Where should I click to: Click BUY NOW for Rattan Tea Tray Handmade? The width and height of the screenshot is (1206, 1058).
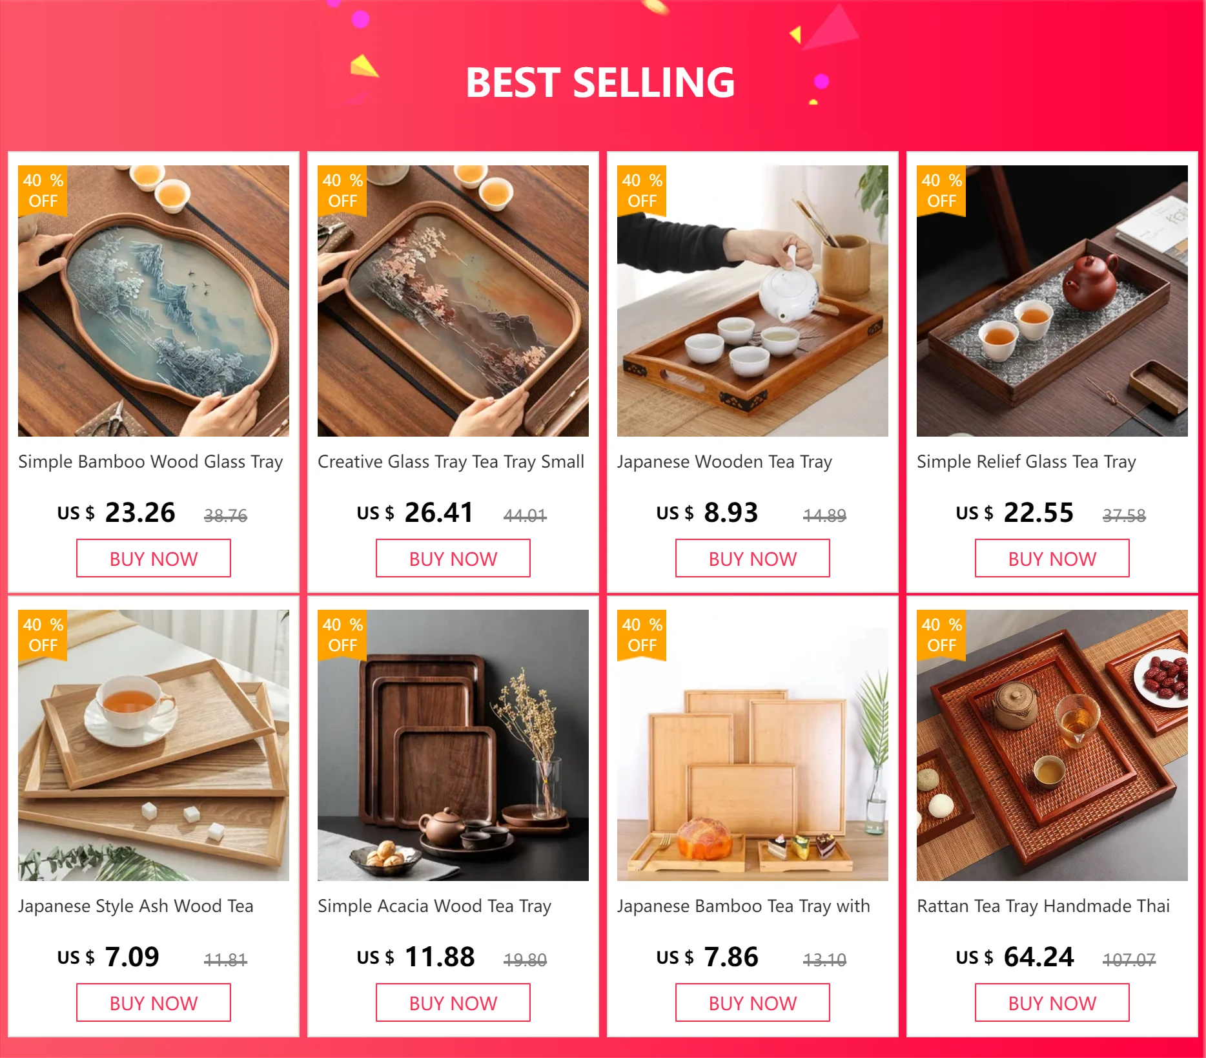pyautogui.click(x=1052, y=1002)
